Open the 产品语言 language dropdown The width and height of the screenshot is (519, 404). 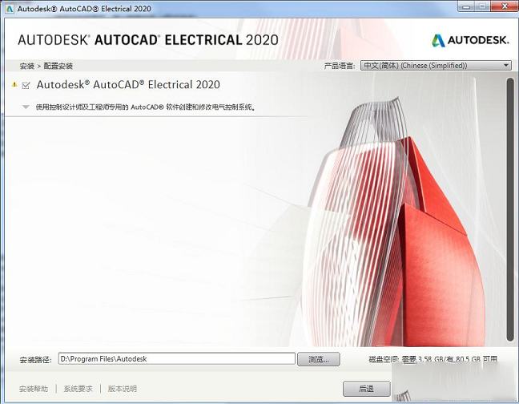(435, 66)
